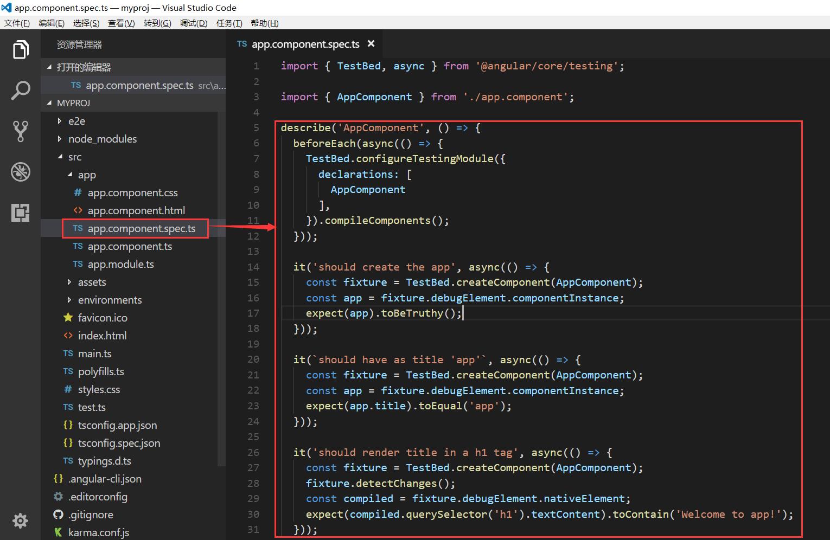830x540 pixels.
Task: Open the Manage gear icon
Action: 21,520
